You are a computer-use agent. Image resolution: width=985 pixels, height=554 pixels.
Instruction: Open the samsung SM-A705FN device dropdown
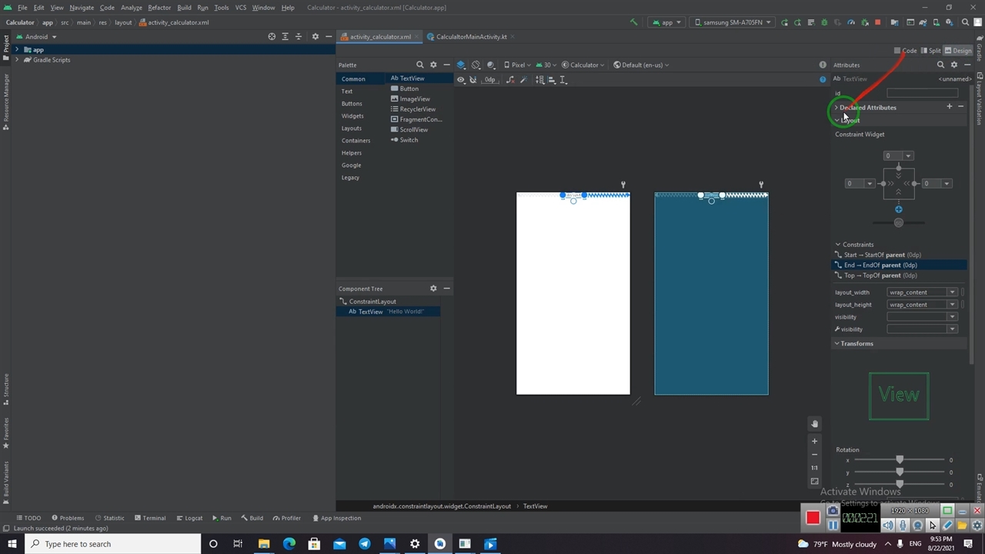pyautogui.click(x=731, y=22)
